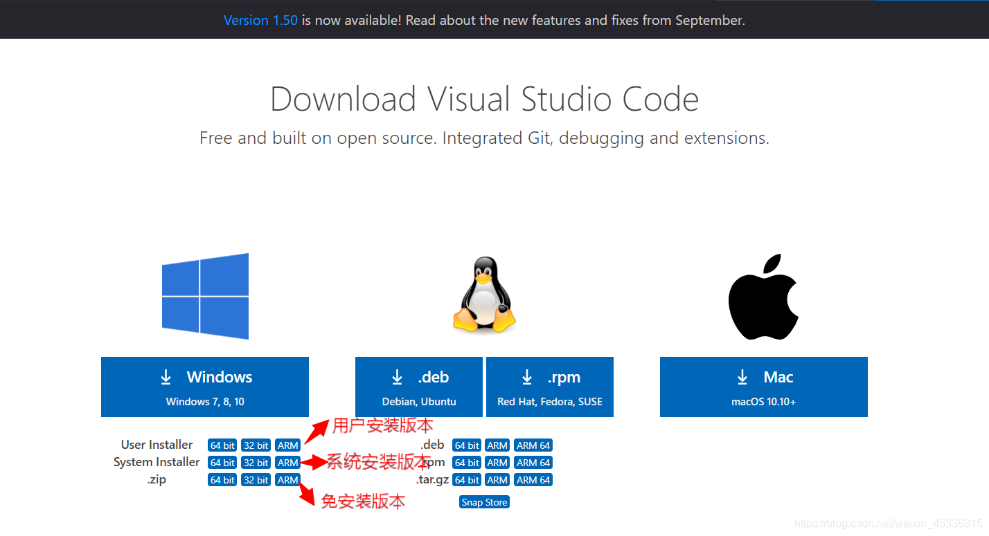Image resolution: width=989 pixels, height=536 pixels.
Task: Download the Windows .zip ARM build
Action: [288, 480]
